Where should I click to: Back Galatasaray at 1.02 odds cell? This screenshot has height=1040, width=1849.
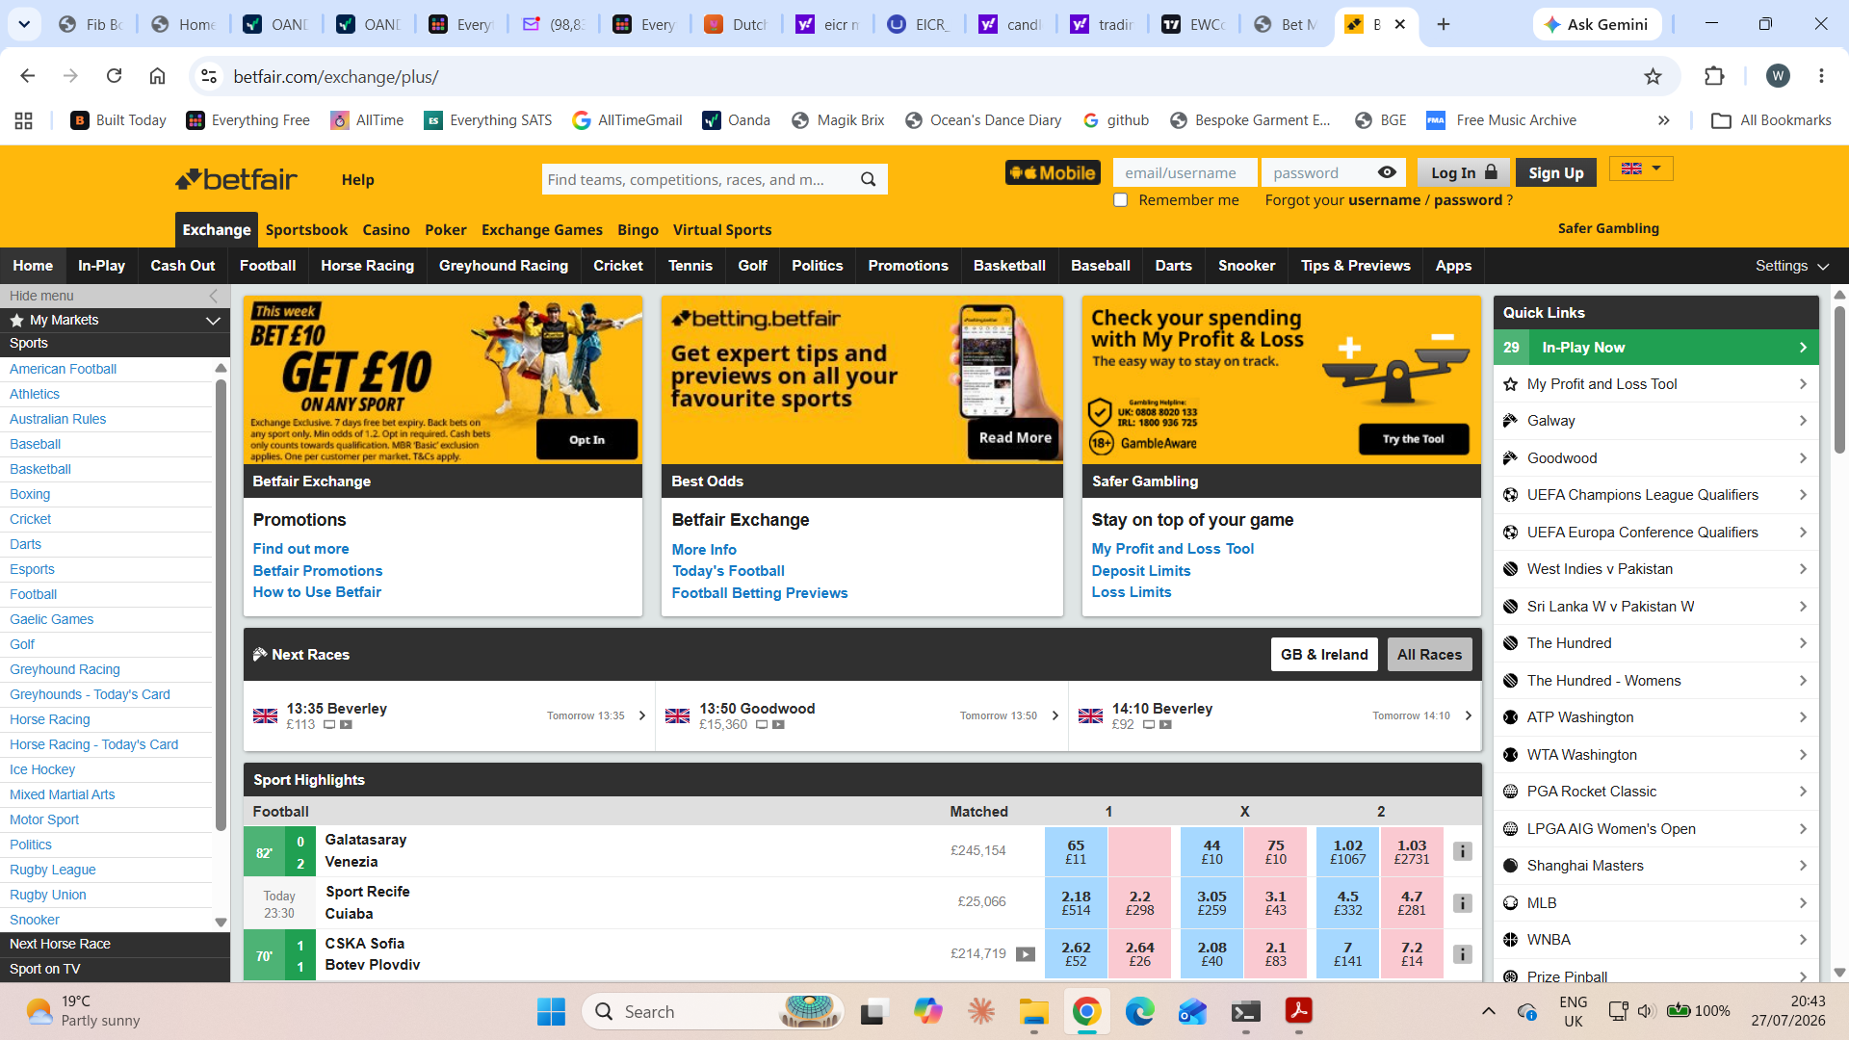coord(1347,851)
